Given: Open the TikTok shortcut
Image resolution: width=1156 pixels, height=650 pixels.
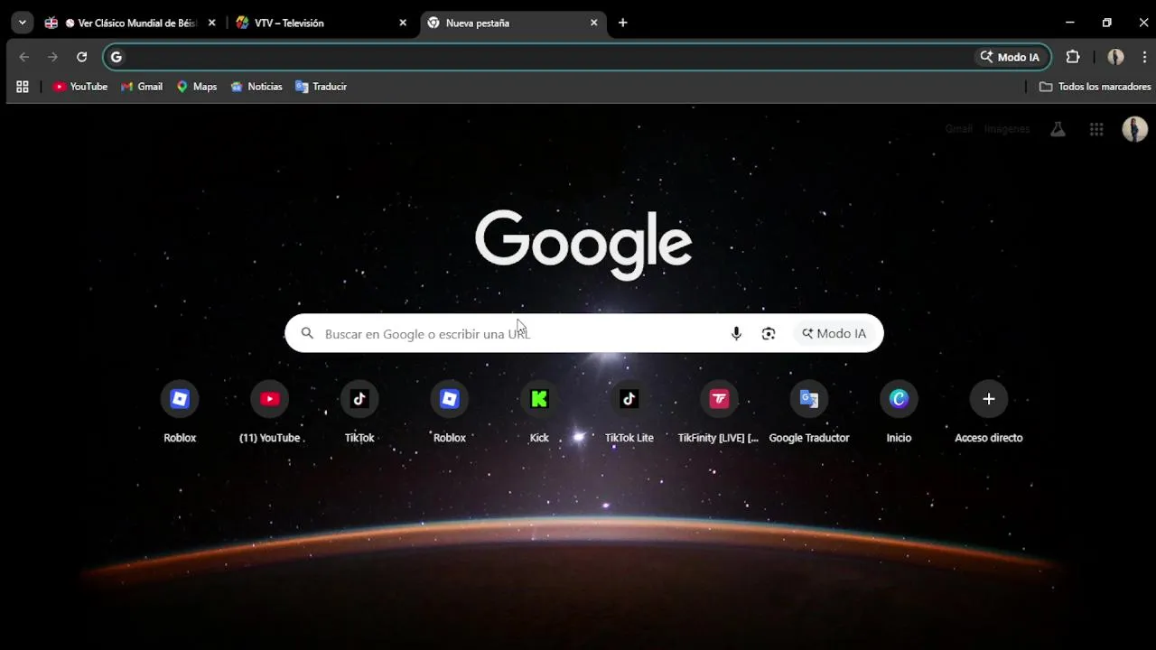Looking at the screenshot, I should 359,412.
